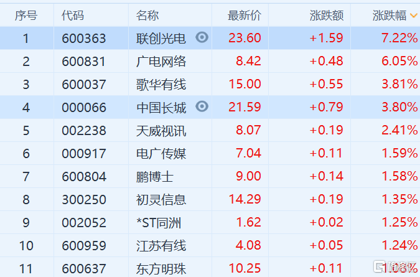The width and height of the screenshot is (420, 277).
Task: Open stock name 联创光电
Action: [x=161, y=39]
